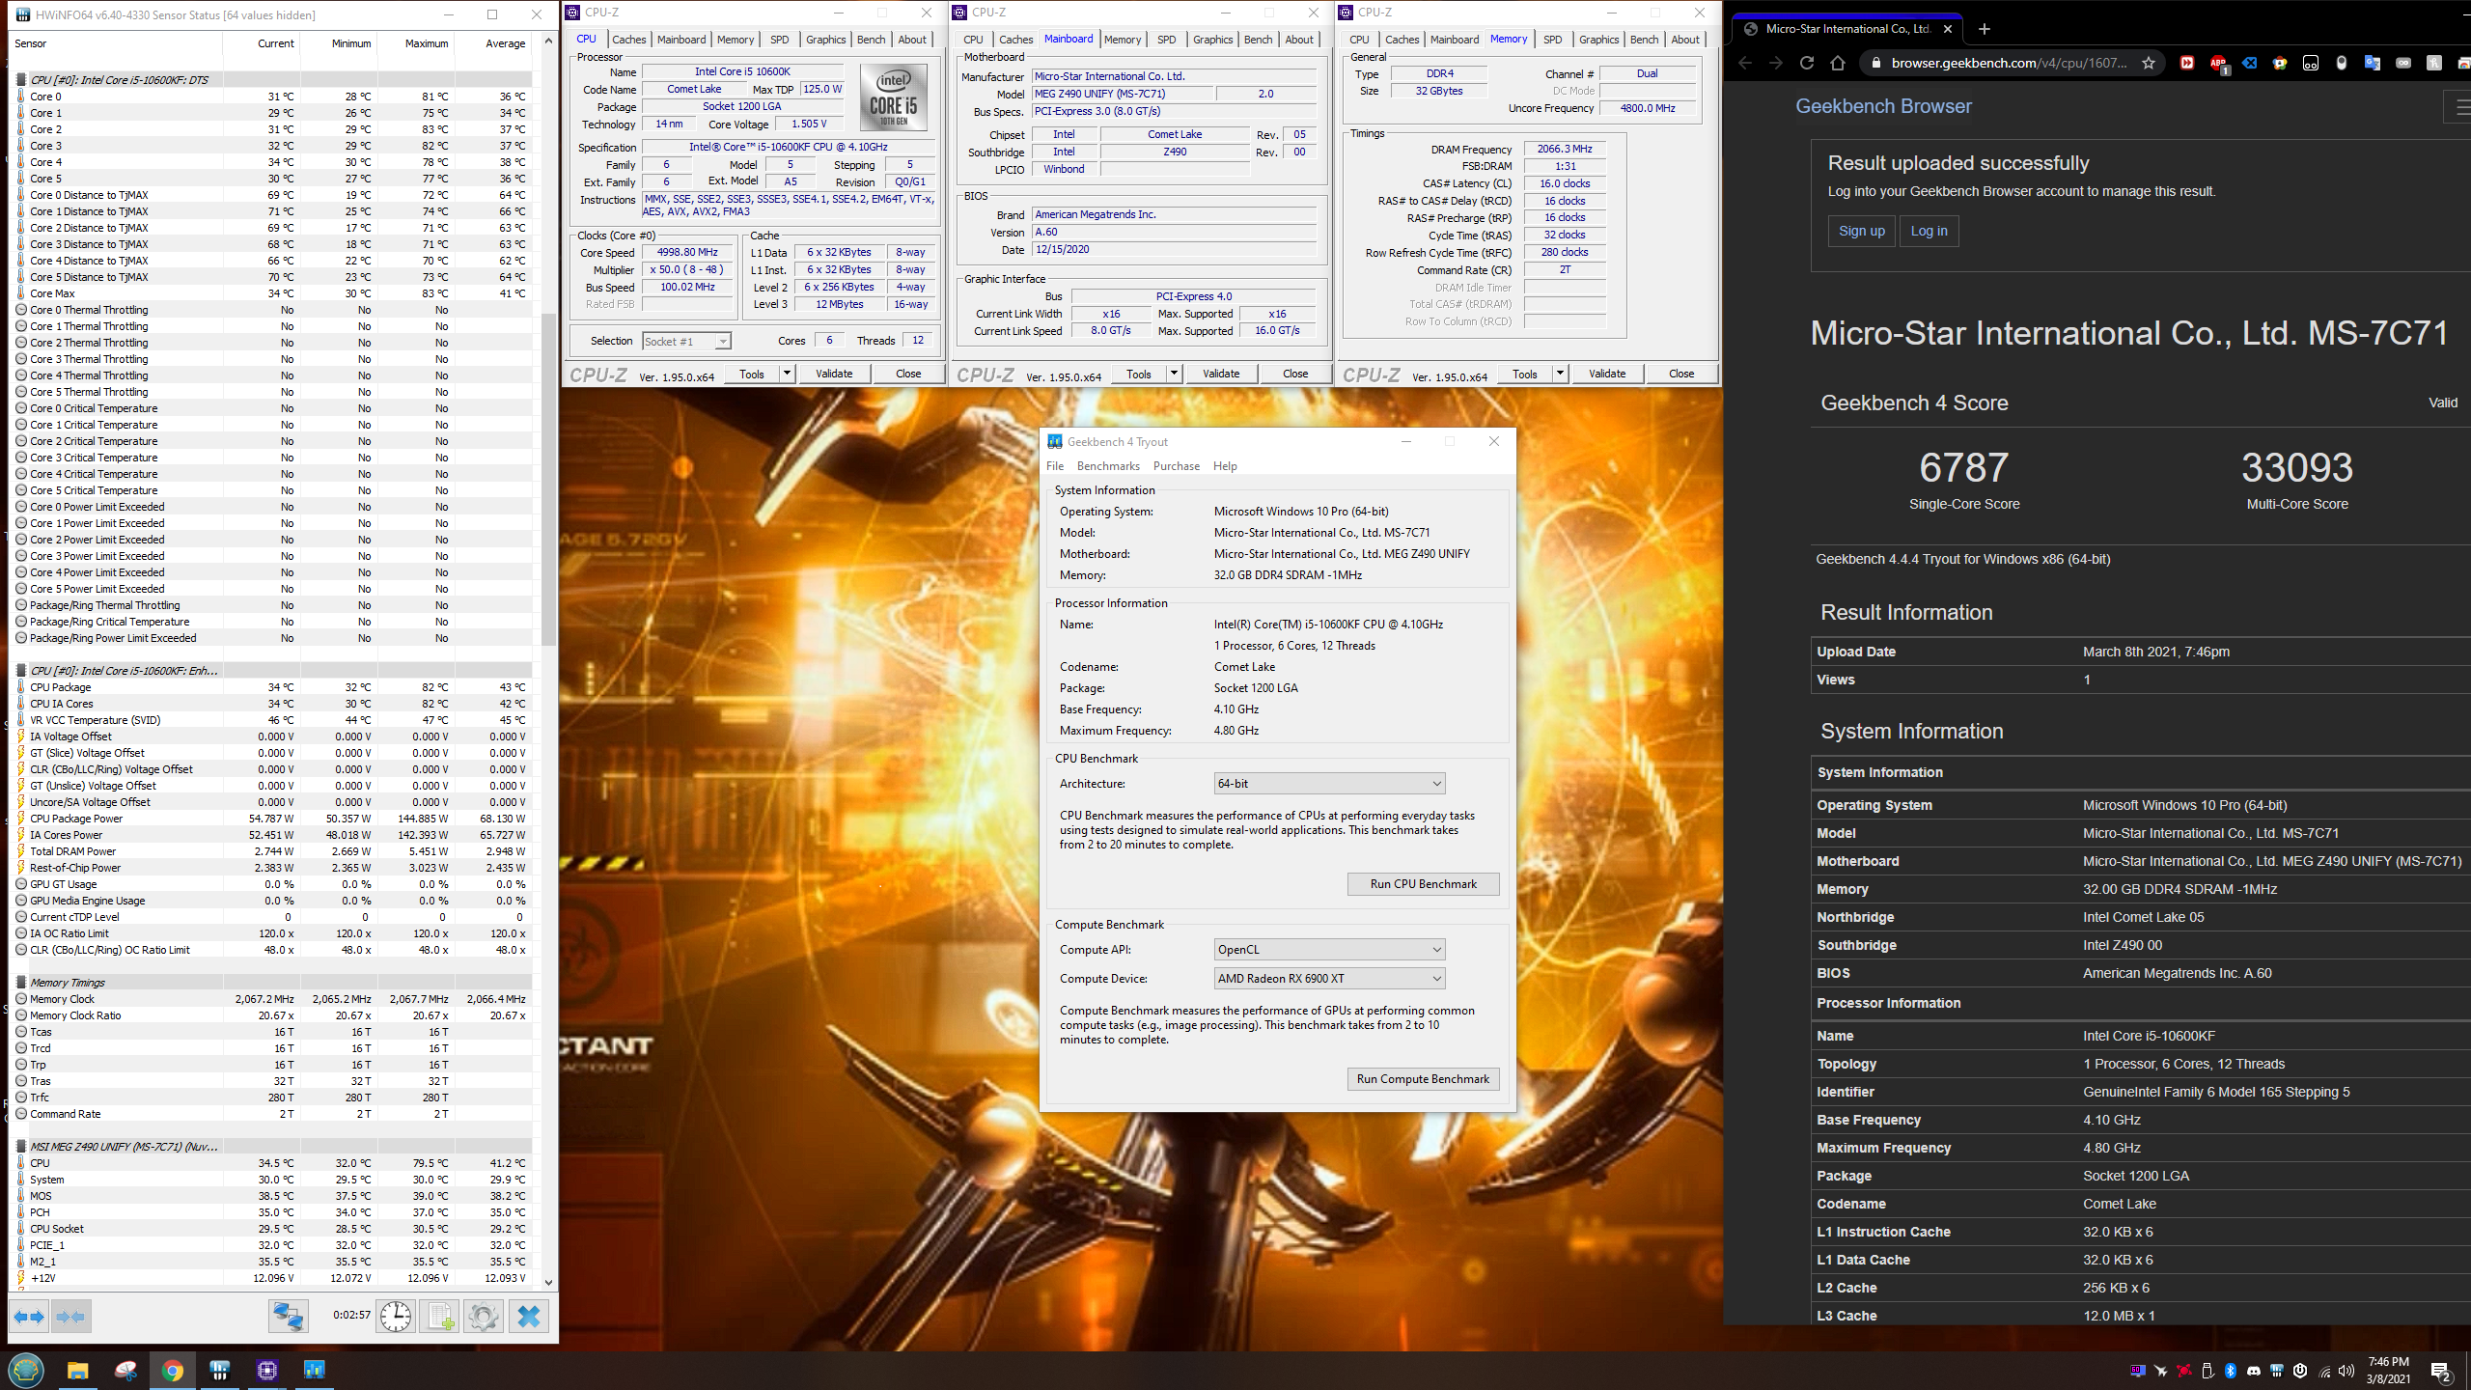Open Bluetooth tray icon

[x=2231, y=1371]
